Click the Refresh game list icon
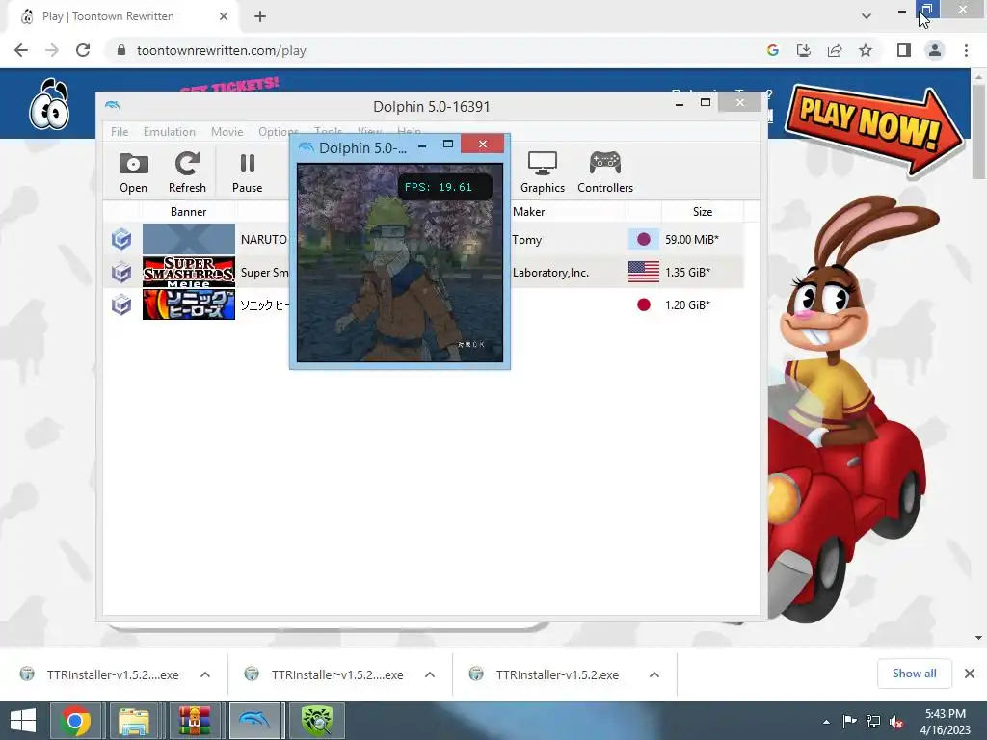Image resolution: width=987 pixels, height=740 pixels. [x=187, y=172]
